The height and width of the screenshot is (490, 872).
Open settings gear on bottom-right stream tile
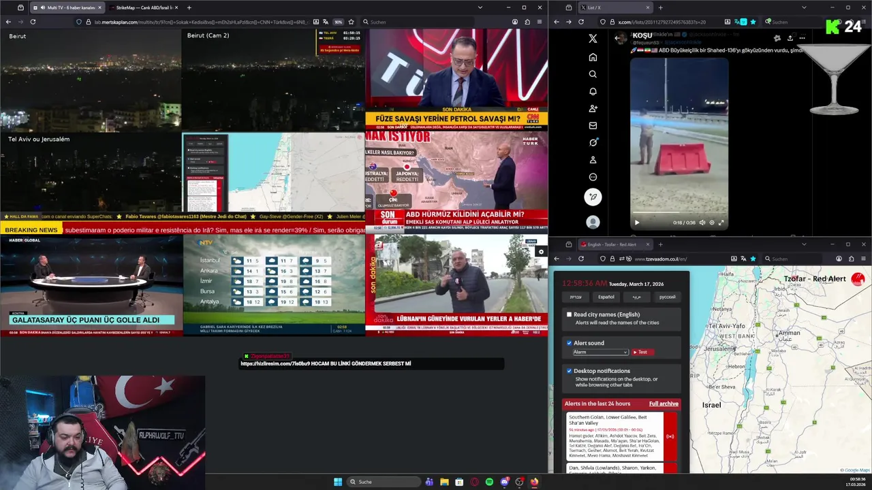(x=541, y=252)
